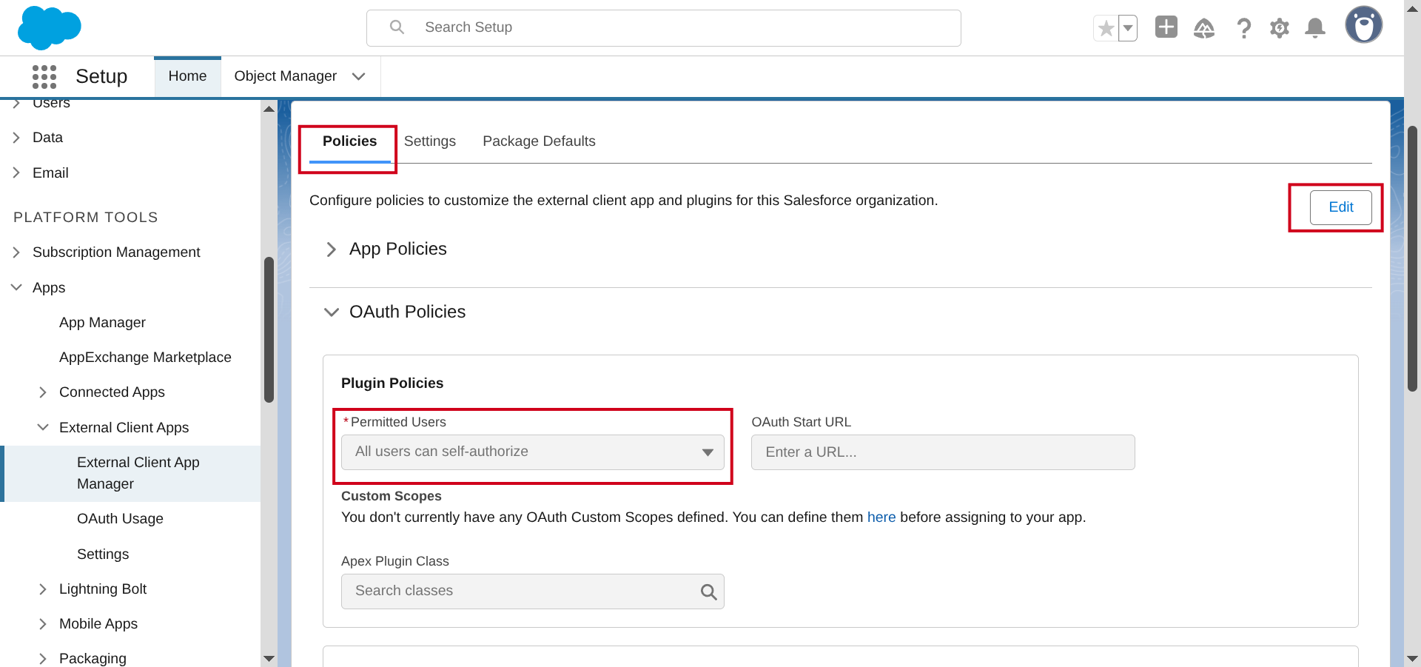Collapse the OAuth Policies section
1421x667 pixels.
[x=331, y=312]
